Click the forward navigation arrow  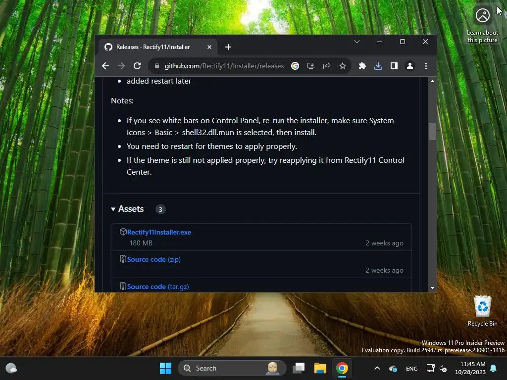click(121, 66)
